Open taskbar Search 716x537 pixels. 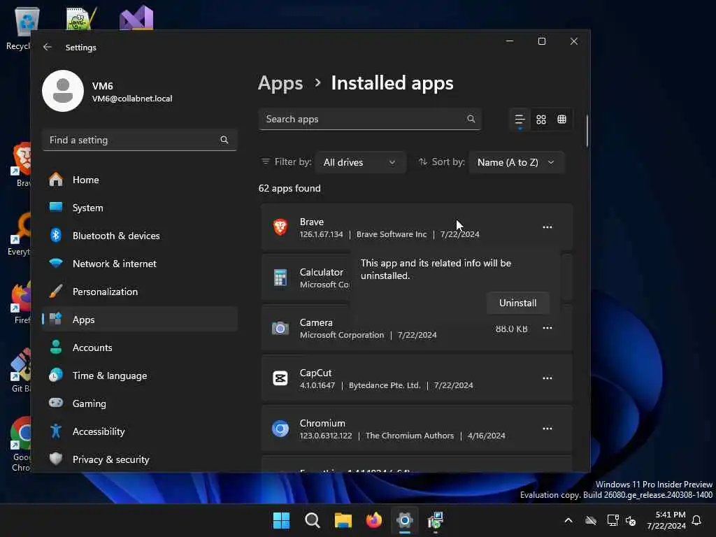(313, 520)
